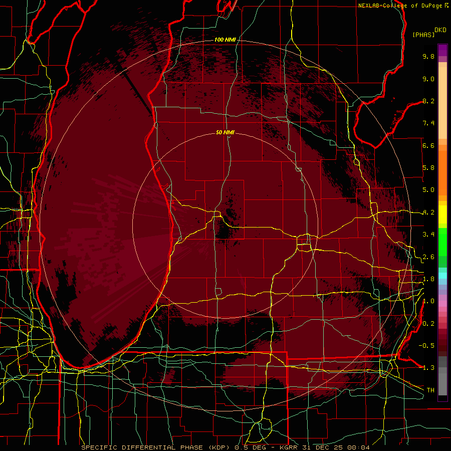
Task: Click the 3.4 legend value
Action: tap(428, 235)
